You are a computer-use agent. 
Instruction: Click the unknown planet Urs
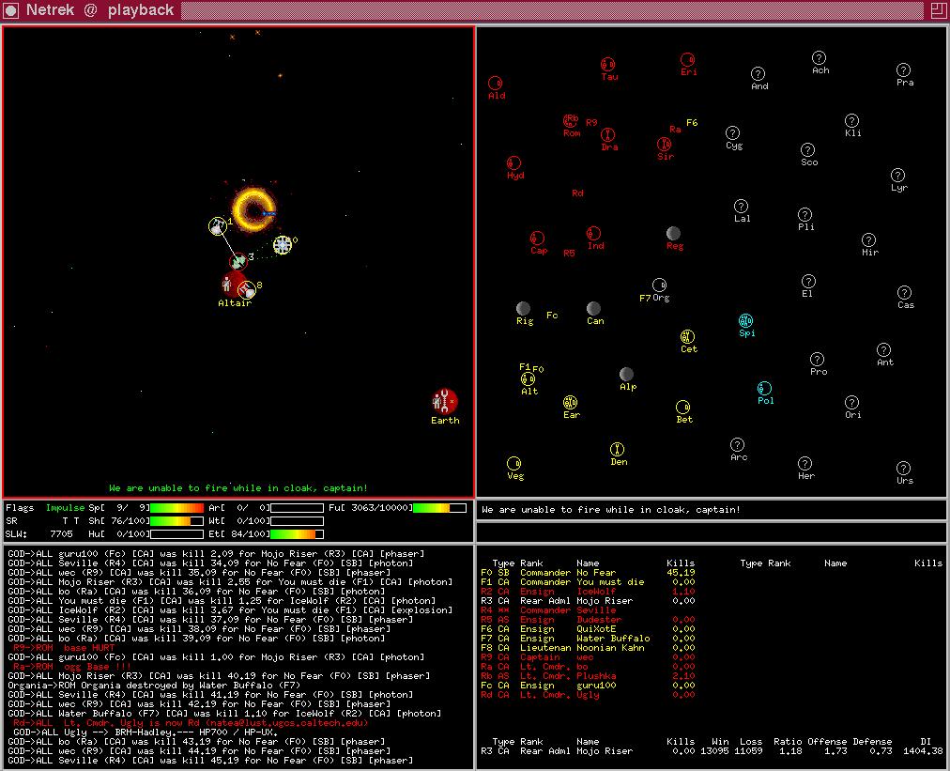[x=903, y=468]
